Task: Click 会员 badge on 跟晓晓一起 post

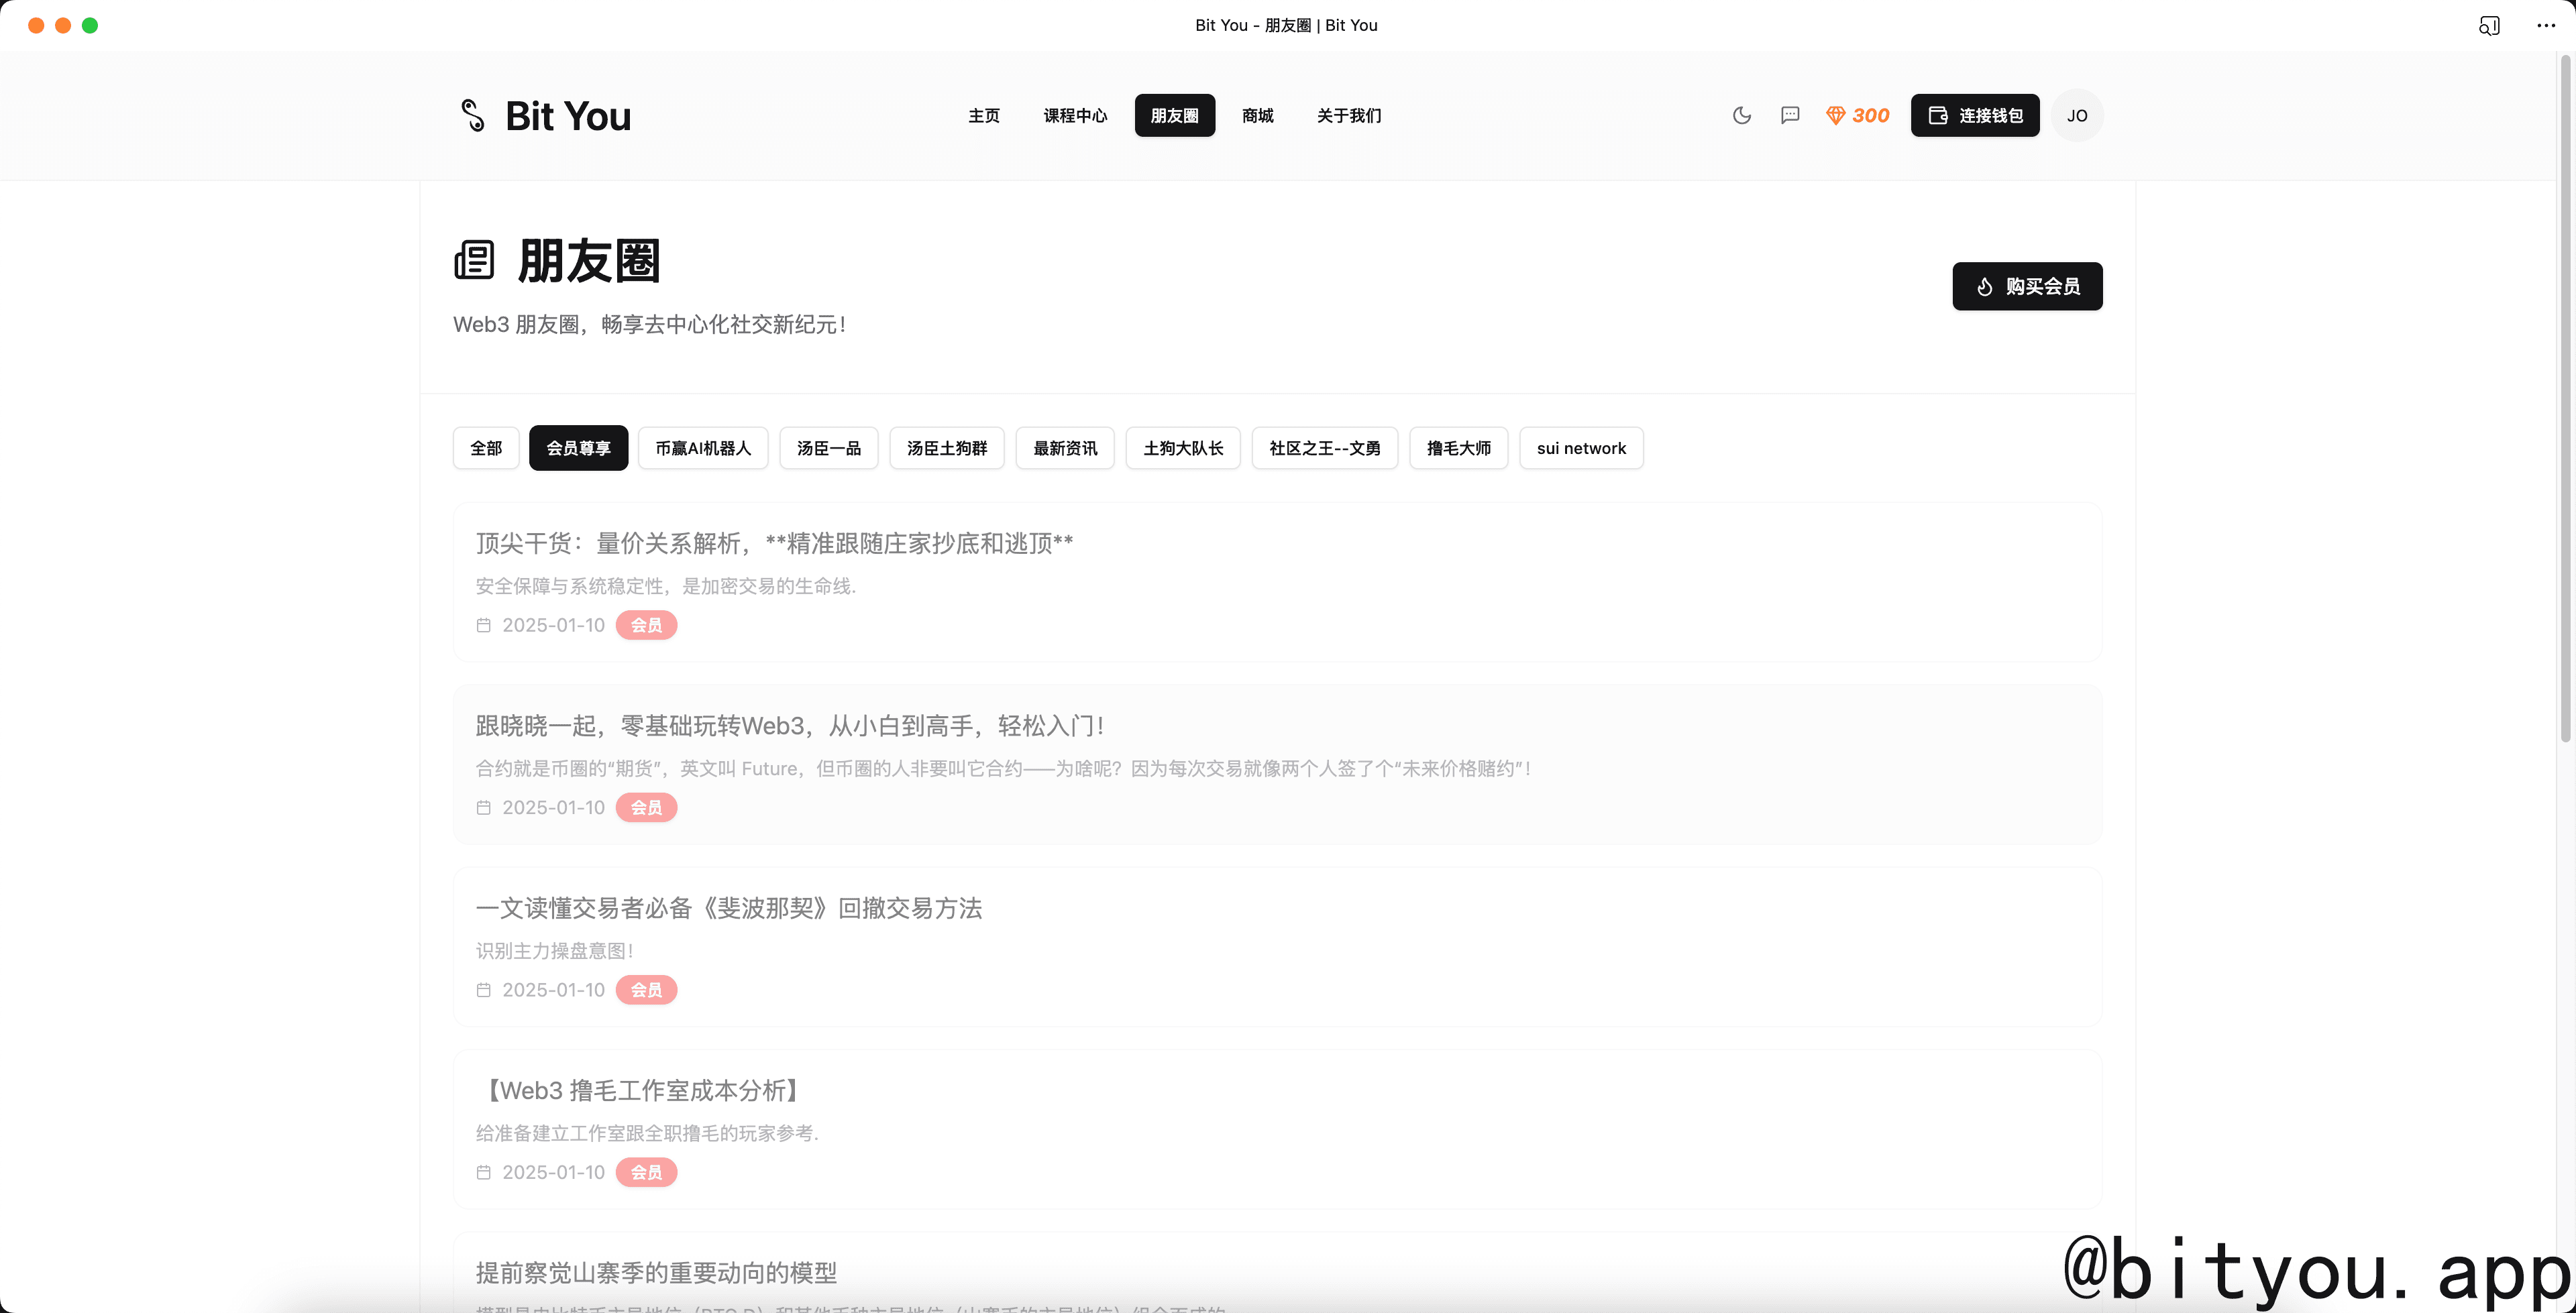Action: 646,807
